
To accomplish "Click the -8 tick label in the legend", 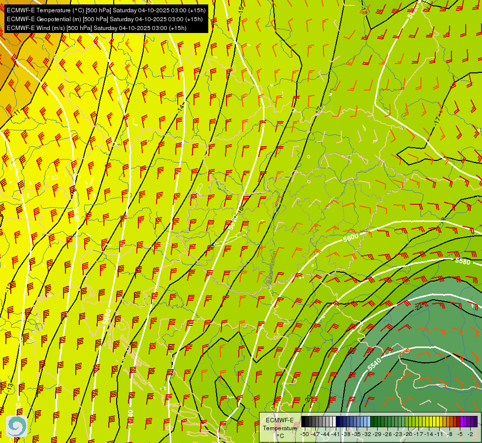I will tap(450, 434).
